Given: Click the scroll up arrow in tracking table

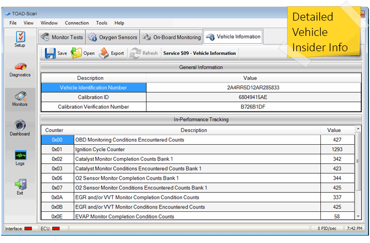Looking at the screenshot, I should tap(358, 128).
